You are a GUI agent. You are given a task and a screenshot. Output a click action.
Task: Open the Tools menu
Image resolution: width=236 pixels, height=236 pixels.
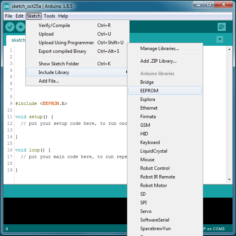[x=49, y=16]
